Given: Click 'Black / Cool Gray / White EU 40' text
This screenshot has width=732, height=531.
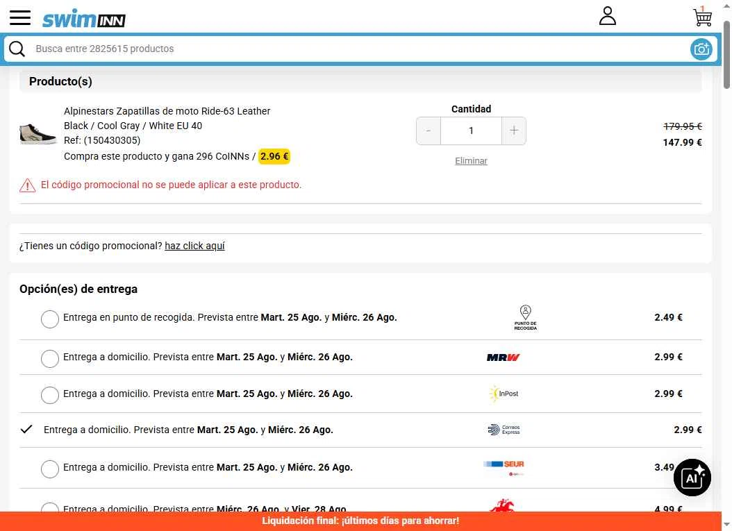Looking at the screenshot, I should pos(133,126).
